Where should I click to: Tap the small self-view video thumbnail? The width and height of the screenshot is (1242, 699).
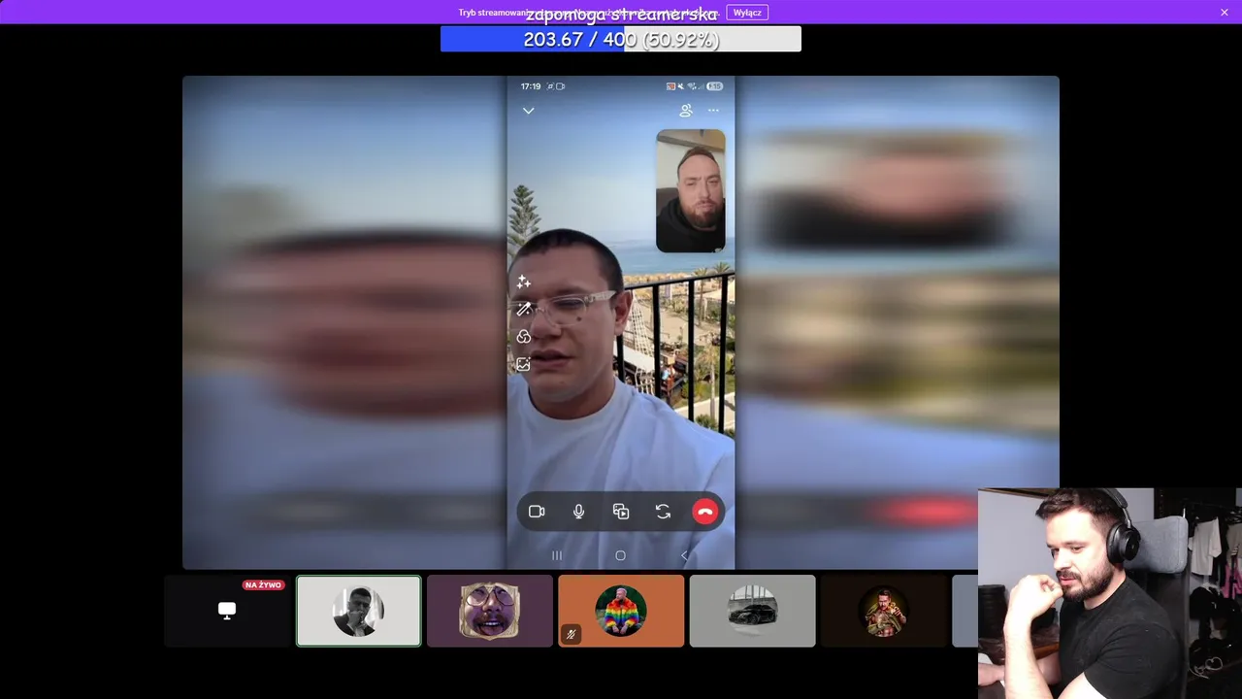click(691, 191)
